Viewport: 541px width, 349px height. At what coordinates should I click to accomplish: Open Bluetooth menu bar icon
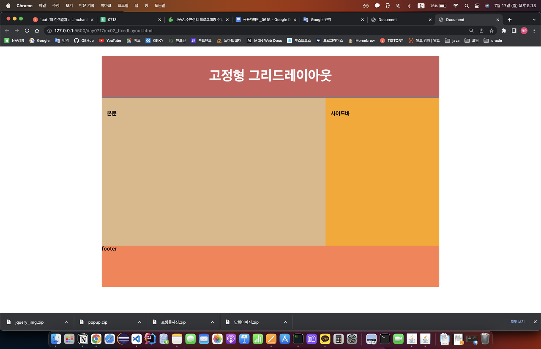click(x=409, y=5)
